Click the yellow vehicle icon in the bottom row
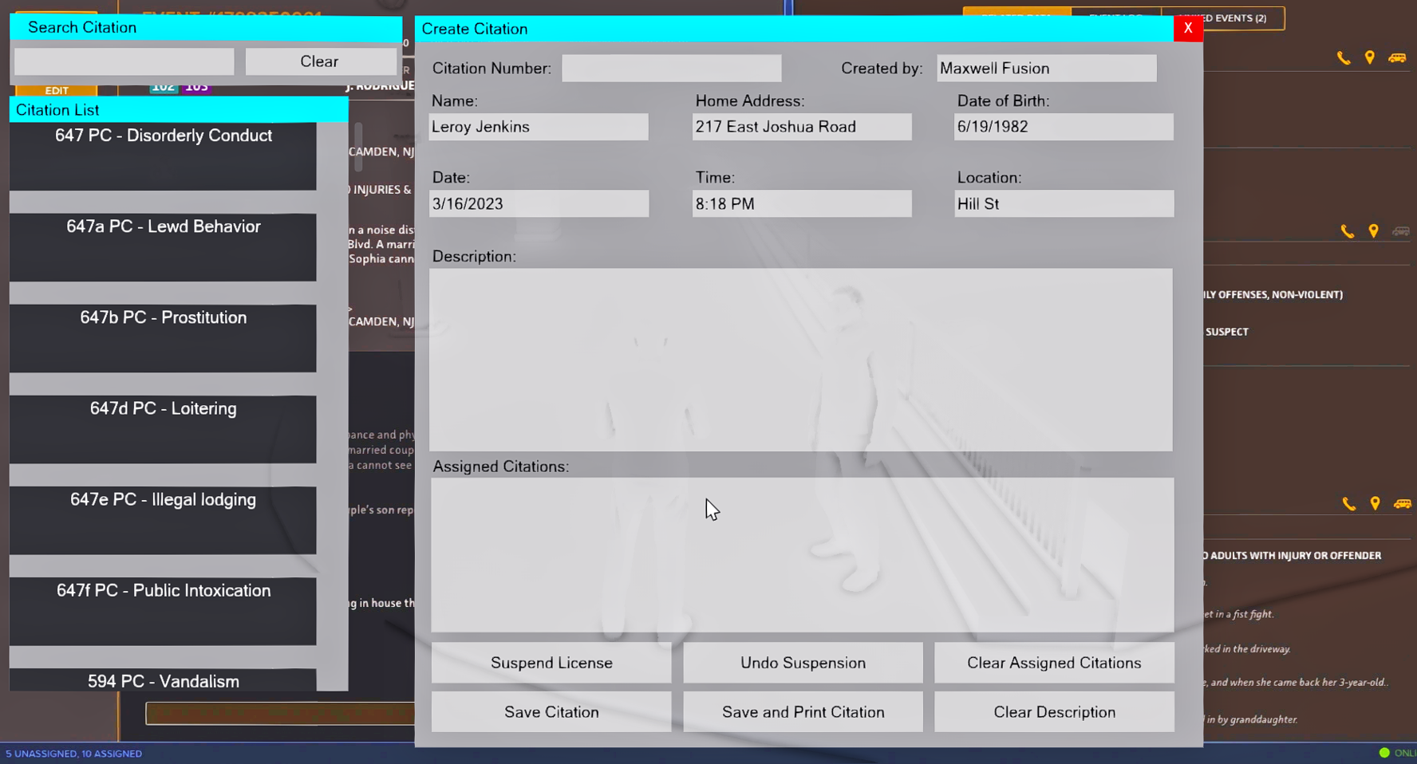This screenshot has height=764, width=1417. pos(1402,503)
